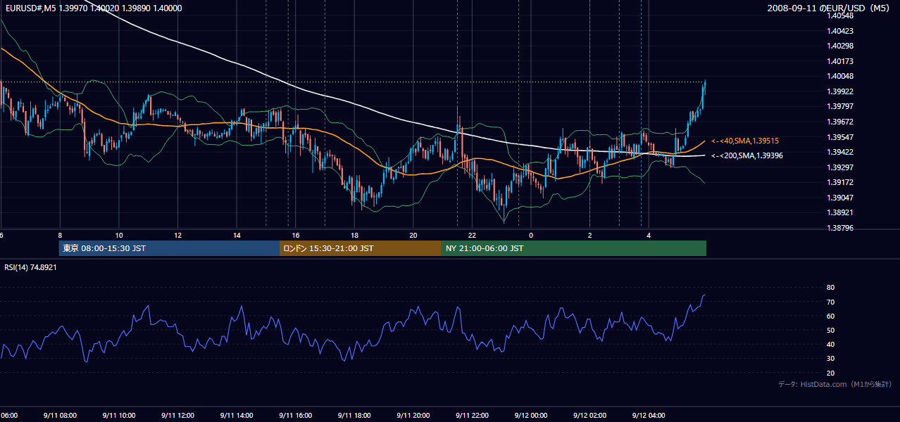Click price axis value 1.40423
This screenshot has width=900, height=422.
(x=840, y=31)
